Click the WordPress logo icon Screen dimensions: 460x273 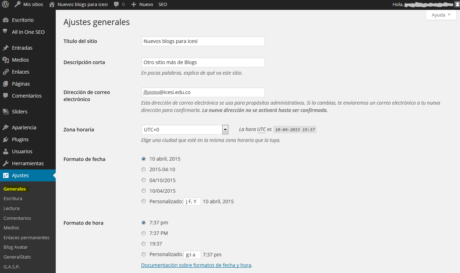5,4
